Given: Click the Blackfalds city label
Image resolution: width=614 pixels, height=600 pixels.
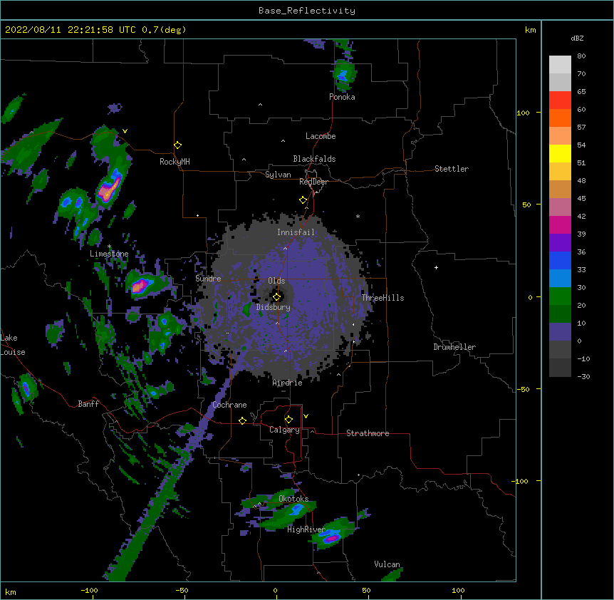Looking at the screenshot, I should click(x=314, y=159).
